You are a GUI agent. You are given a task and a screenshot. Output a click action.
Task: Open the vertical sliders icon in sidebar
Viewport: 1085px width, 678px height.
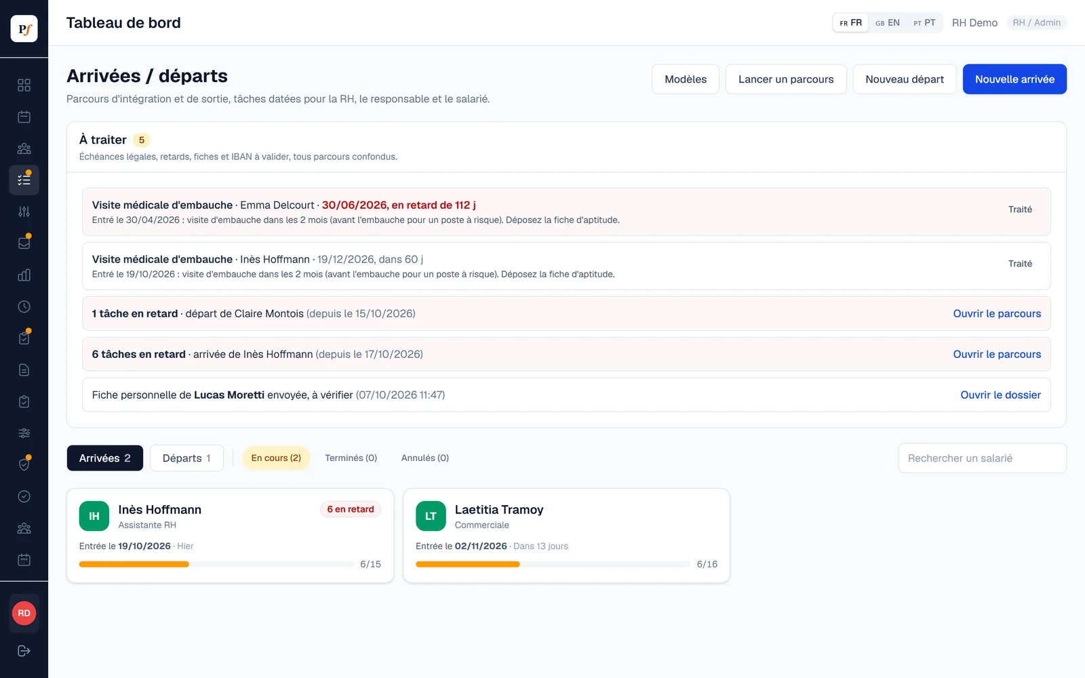pos(24,212)
